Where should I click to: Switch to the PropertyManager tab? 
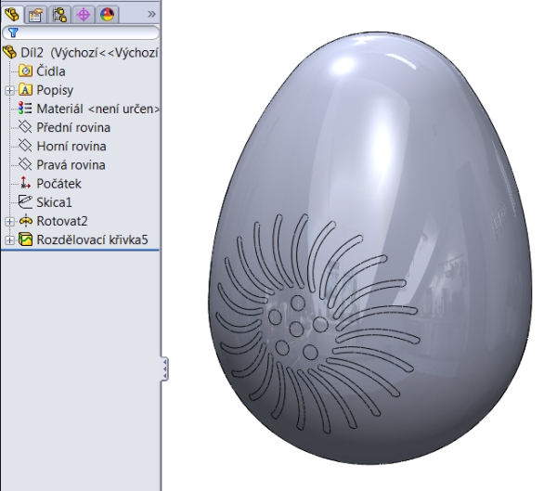37,14
